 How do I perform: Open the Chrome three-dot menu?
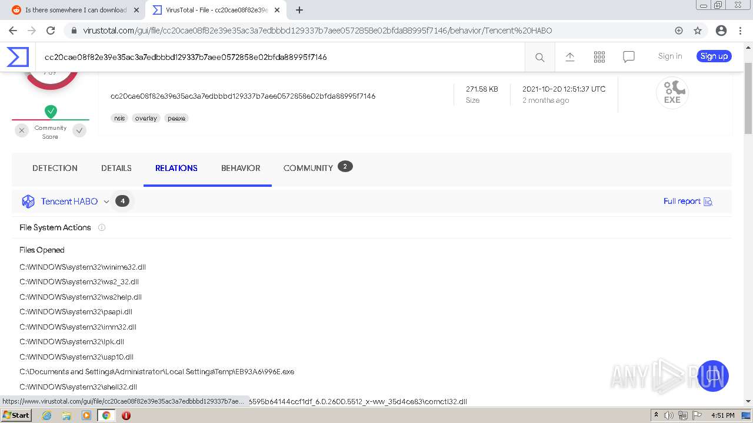(741, 31)
